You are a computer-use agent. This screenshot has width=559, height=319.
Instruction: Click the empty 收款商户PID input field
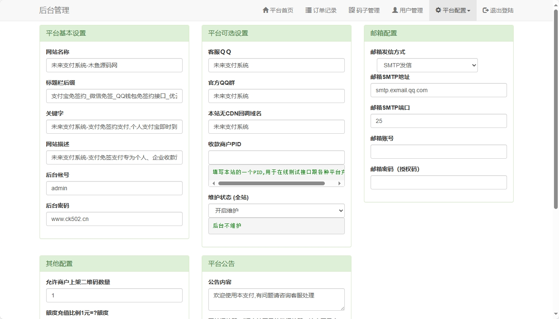click(x=277, y=157)
